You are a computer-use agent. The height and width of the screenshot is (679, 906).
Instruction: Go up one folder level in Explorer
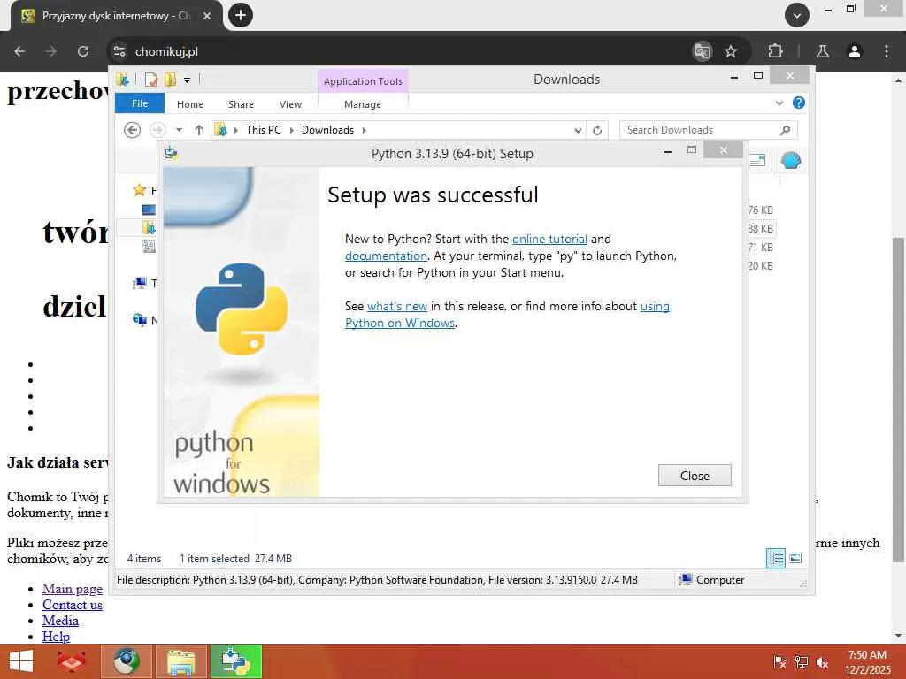coord(199,130)
